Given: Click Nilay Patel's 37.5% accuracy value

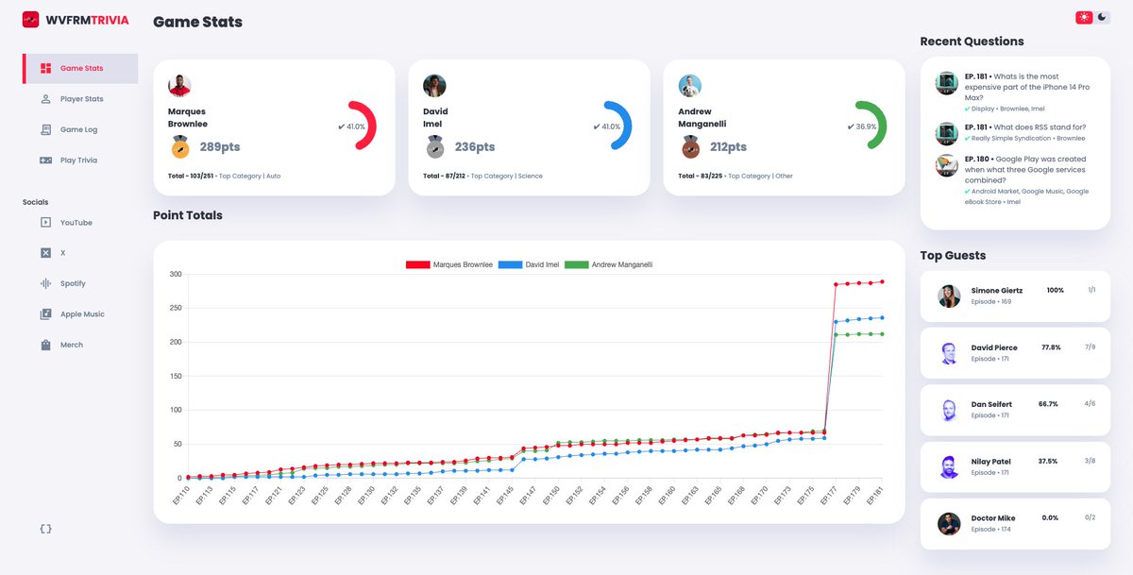Looking at the screenshot, I should pos(1047,461).
